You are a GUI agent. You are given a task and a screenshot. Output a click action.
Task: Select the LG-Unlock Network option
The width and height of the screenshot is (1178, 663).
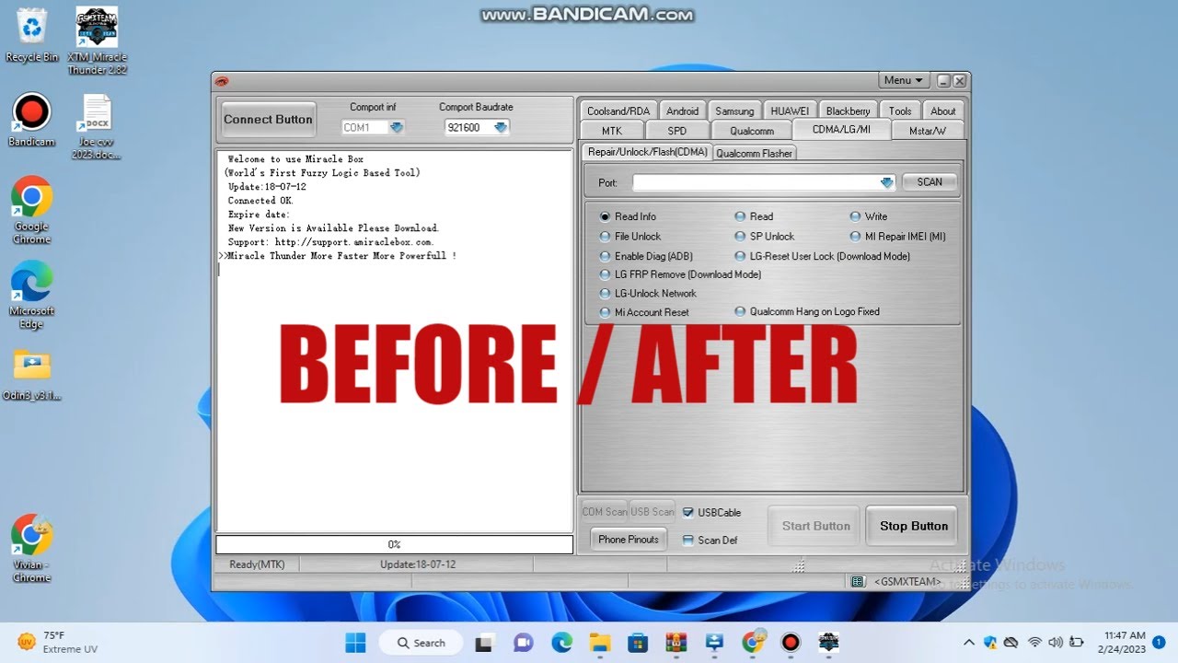point(648,293)
